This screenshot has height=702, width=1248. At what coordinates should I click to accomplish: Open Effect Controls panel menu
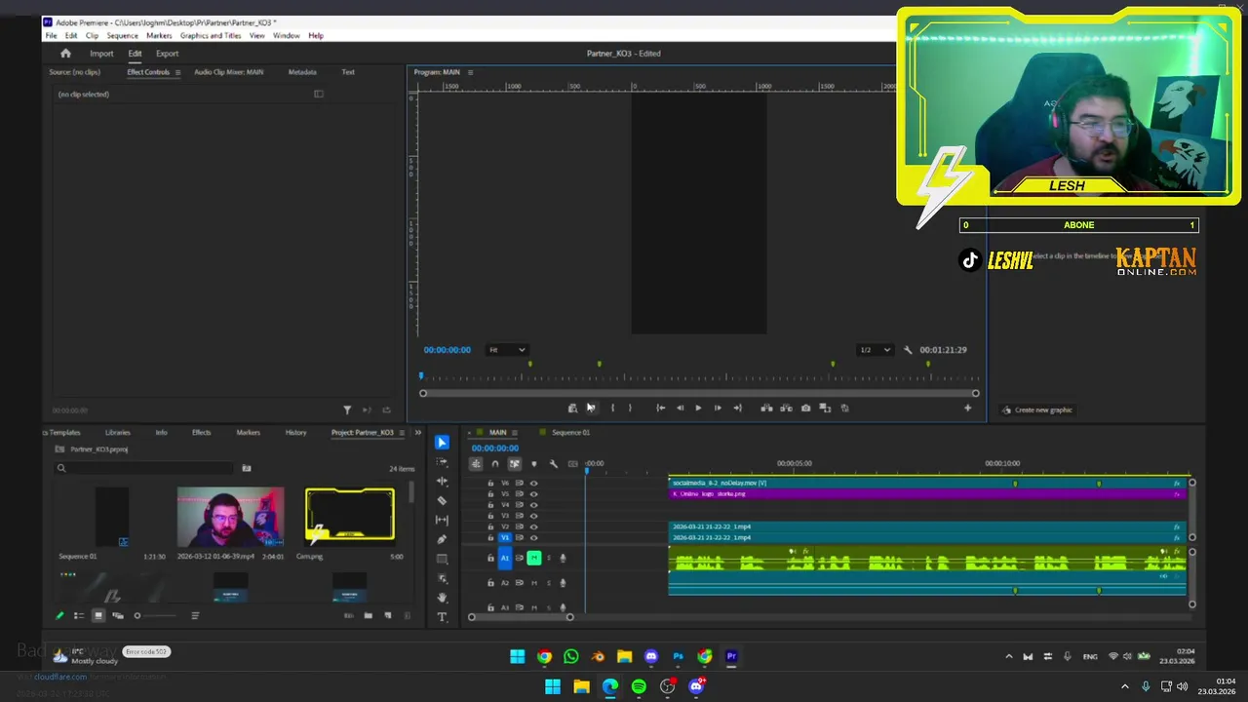(x=177, y=72)
